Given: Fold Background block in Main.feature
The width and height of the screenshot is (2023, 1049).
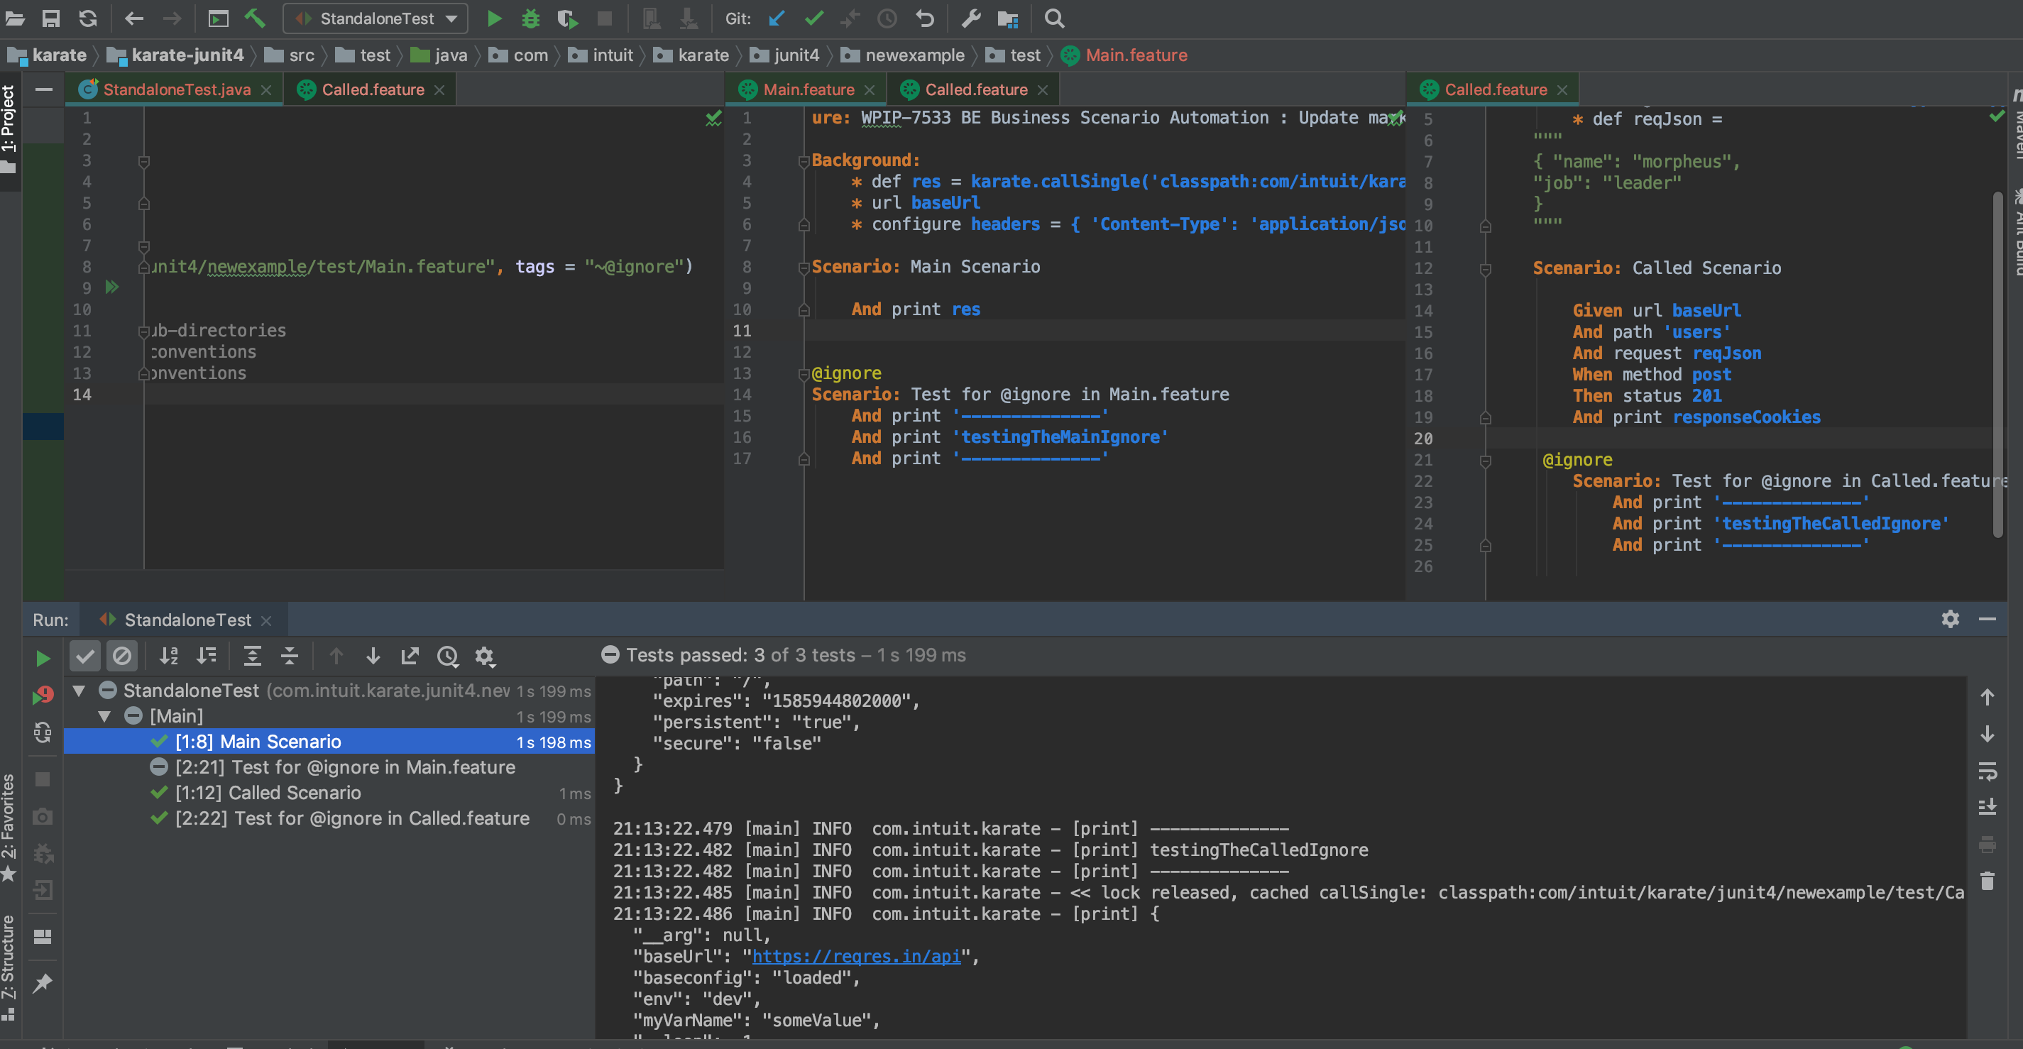Looking at the screenshot, I should tap(804, 162).
